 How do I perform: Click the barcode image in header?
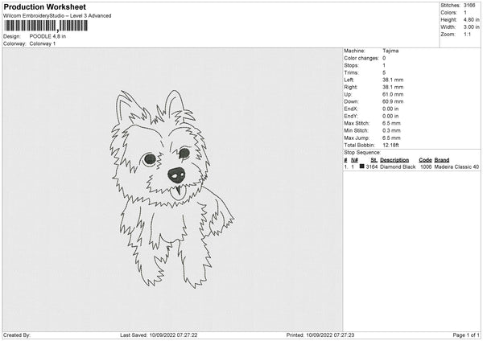coord(46,26)
